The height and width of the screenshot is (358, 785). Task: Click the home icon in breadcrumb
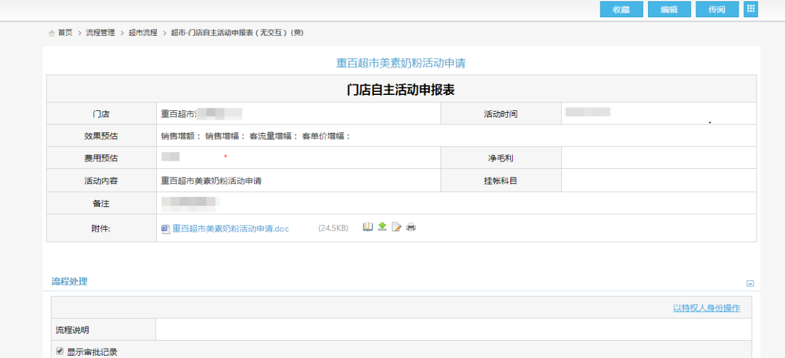(52, 33)
